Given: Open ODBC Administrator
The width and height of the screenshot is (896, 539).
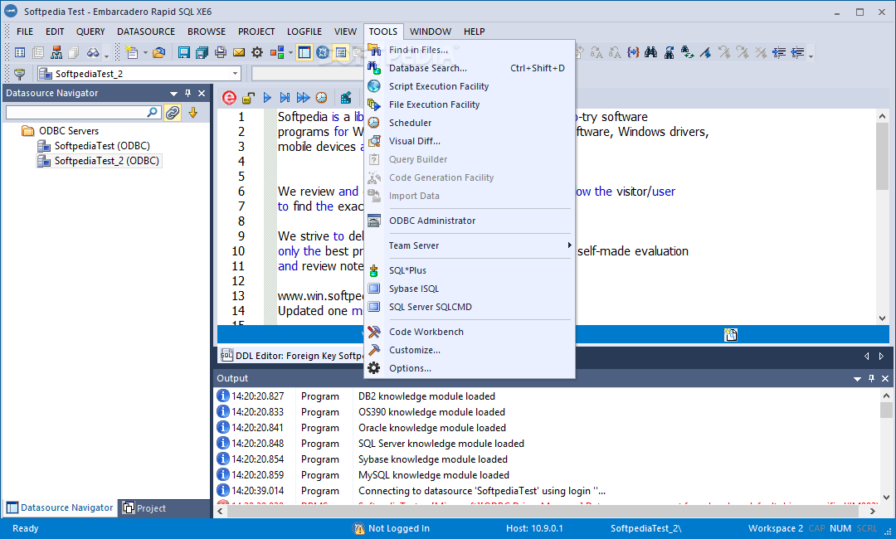Looking at the screenshot, I should 469,221.
